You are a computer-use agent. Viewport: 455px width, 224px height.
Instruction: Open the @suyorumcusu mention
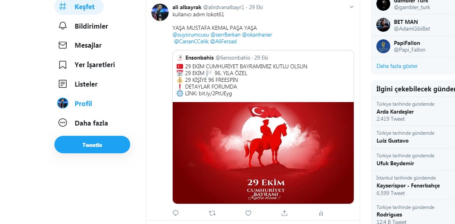click(191, 35)
